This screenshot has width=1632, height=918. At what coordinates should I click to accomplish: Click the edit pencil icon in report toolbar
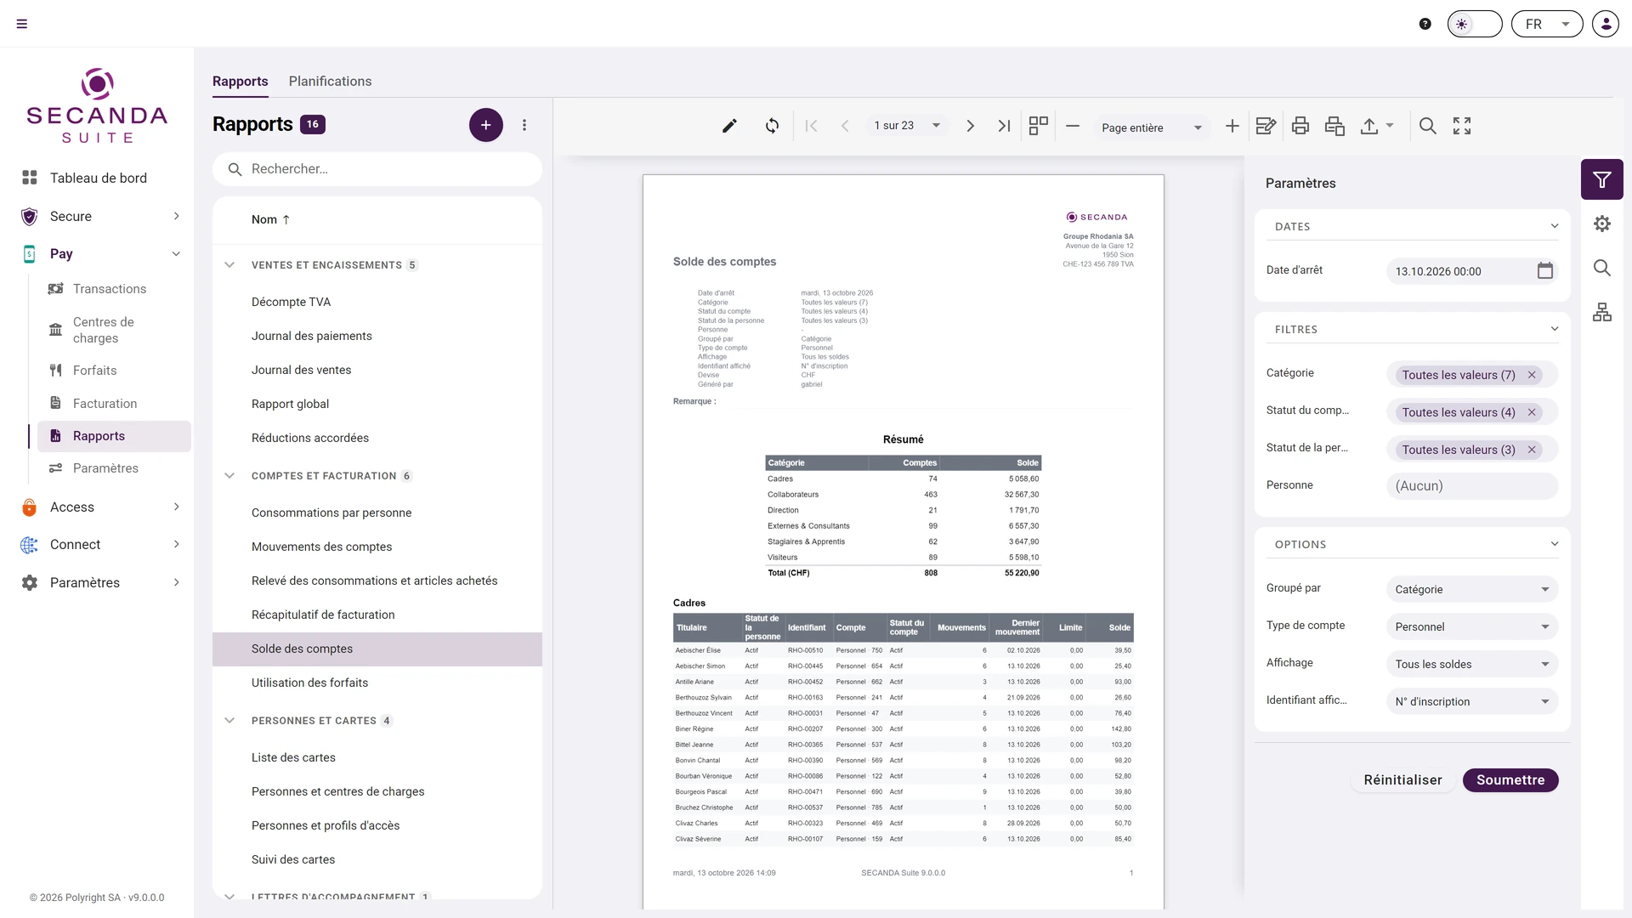tap(729, 126)
